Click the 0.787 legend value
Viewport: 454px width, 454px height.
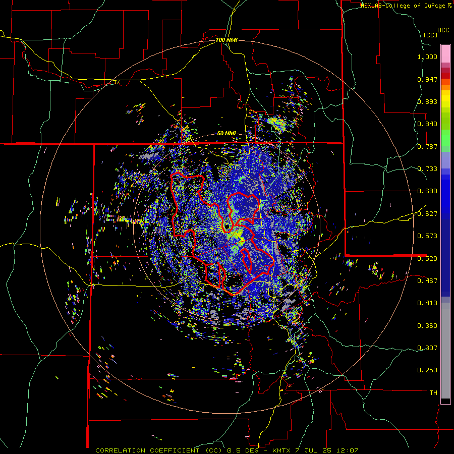coord(427,146)
